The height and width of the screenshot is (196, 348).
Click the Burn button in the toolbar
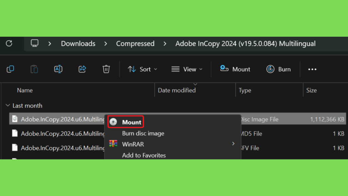(279, 69)
